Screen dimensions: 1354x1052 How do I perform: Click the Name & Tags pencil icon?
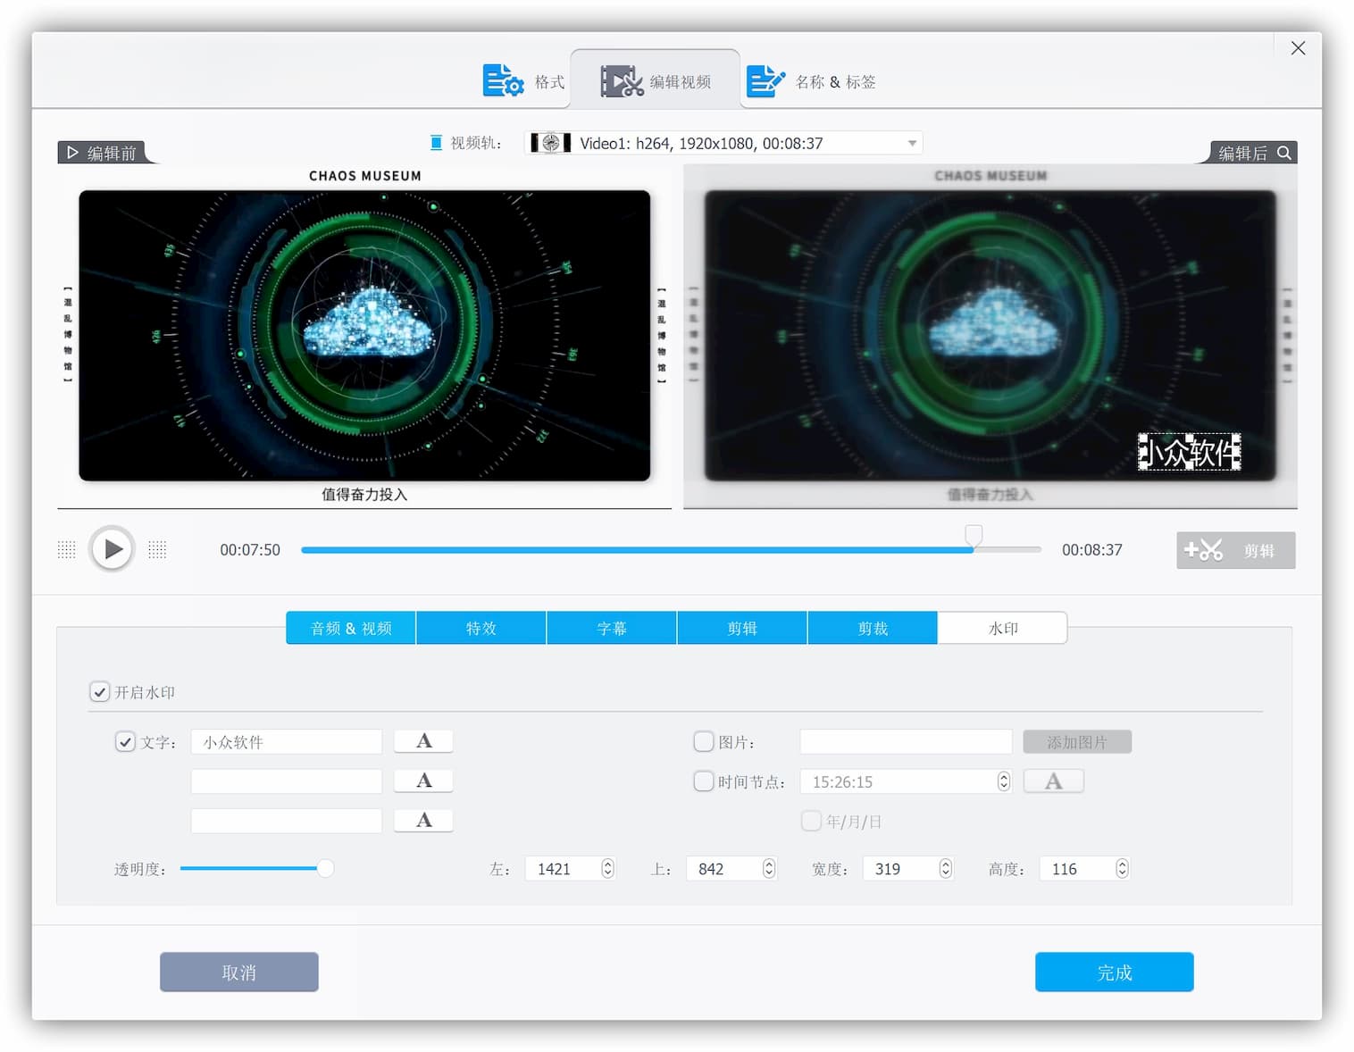tap(765, 81)
